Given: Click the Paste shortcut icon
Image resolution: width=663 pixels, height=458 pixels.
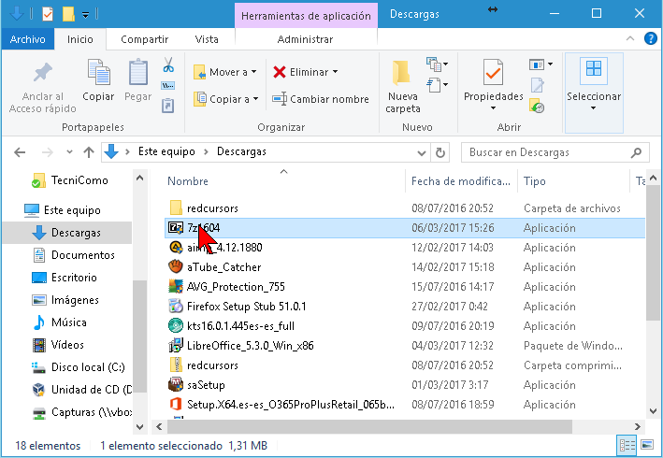Looking at the screenshot, I should coord(168,106).
